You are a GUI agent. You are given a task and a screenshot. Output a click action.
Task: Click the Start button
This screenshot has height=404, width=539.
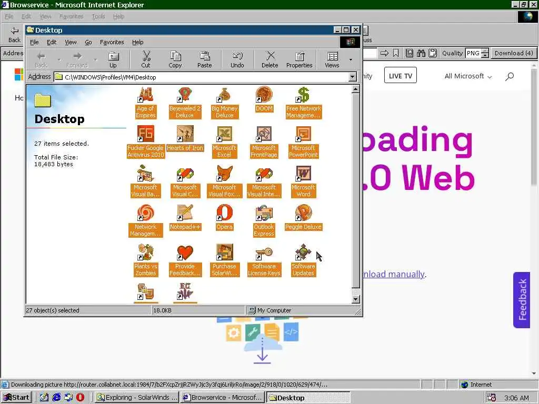coord(16,398)
